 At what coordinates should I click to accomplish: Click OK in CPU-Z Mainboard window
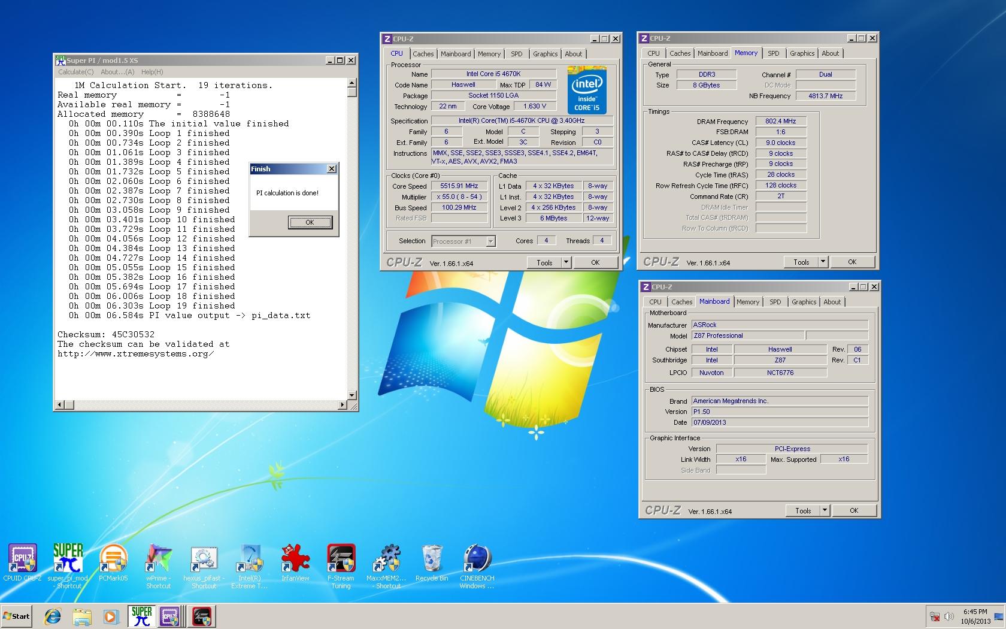coord(854,510)
